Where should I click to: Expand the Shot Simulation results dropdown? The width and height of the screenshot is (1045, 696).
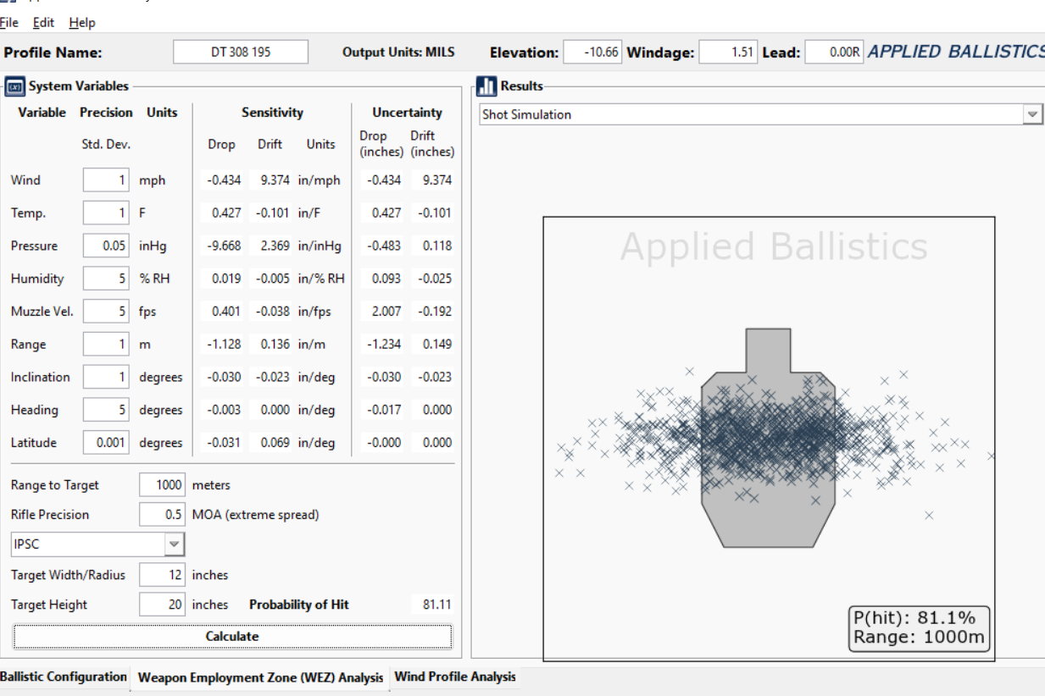click(1032, 114)
